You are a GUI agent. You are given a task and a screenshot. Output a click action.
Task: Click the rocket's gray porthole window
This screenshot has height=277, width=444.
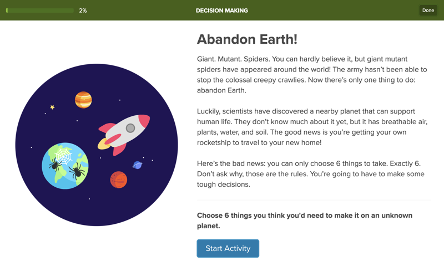(x=130, y=128)
